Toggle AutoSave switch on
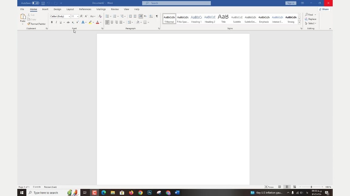This screenshot has height=196, width=350. click(35, 3)
